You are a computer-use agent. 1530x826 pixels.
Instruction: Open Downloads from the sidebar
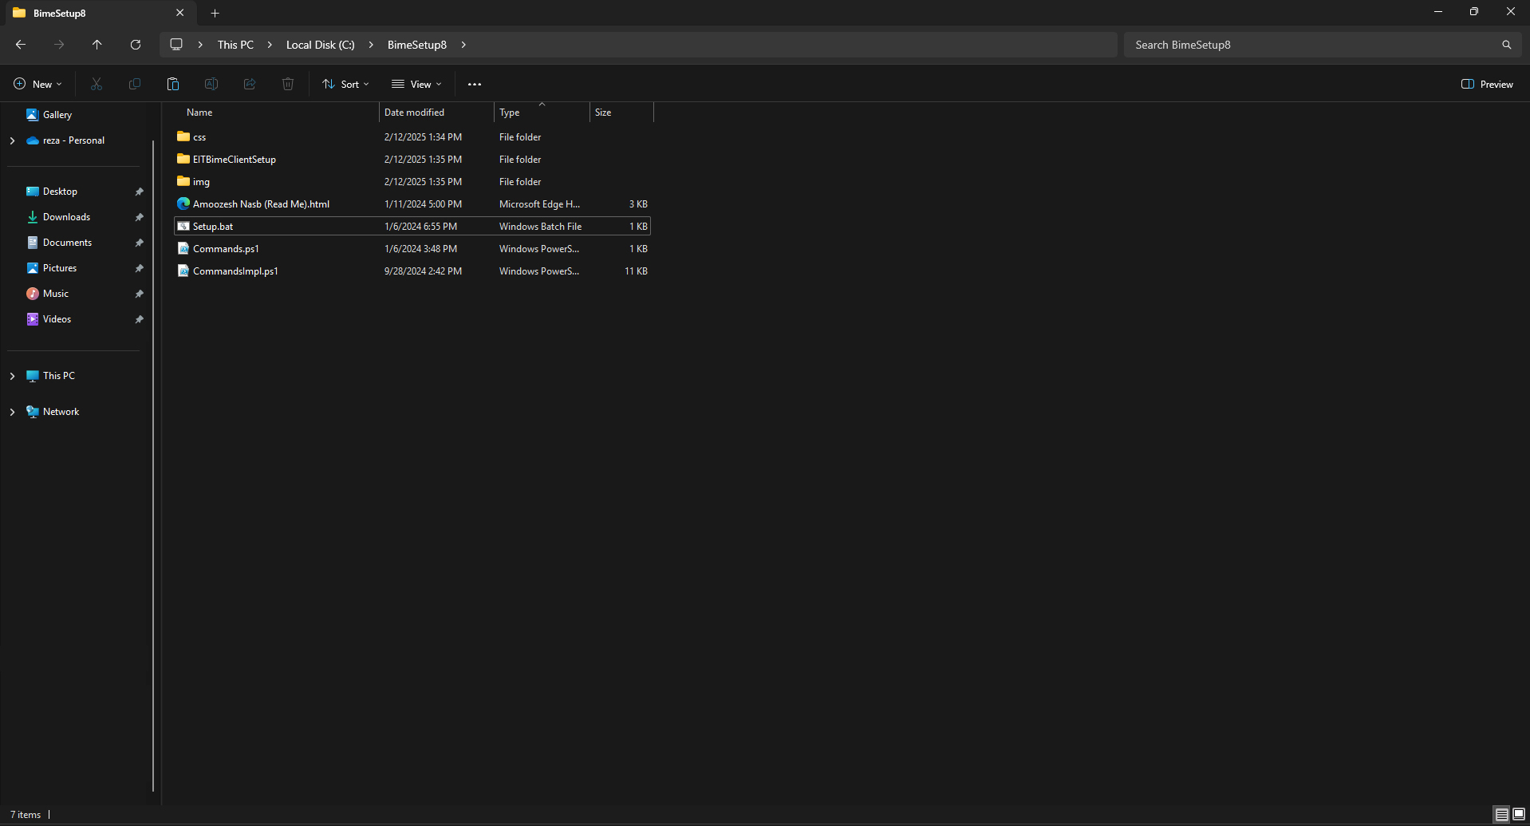[x=66, y=217]
